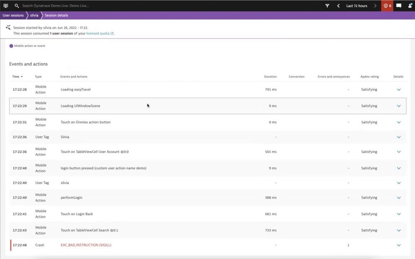This screenshot has width=415, height=259.
Task: Click the 388 ms duration value
Action: 271,198
